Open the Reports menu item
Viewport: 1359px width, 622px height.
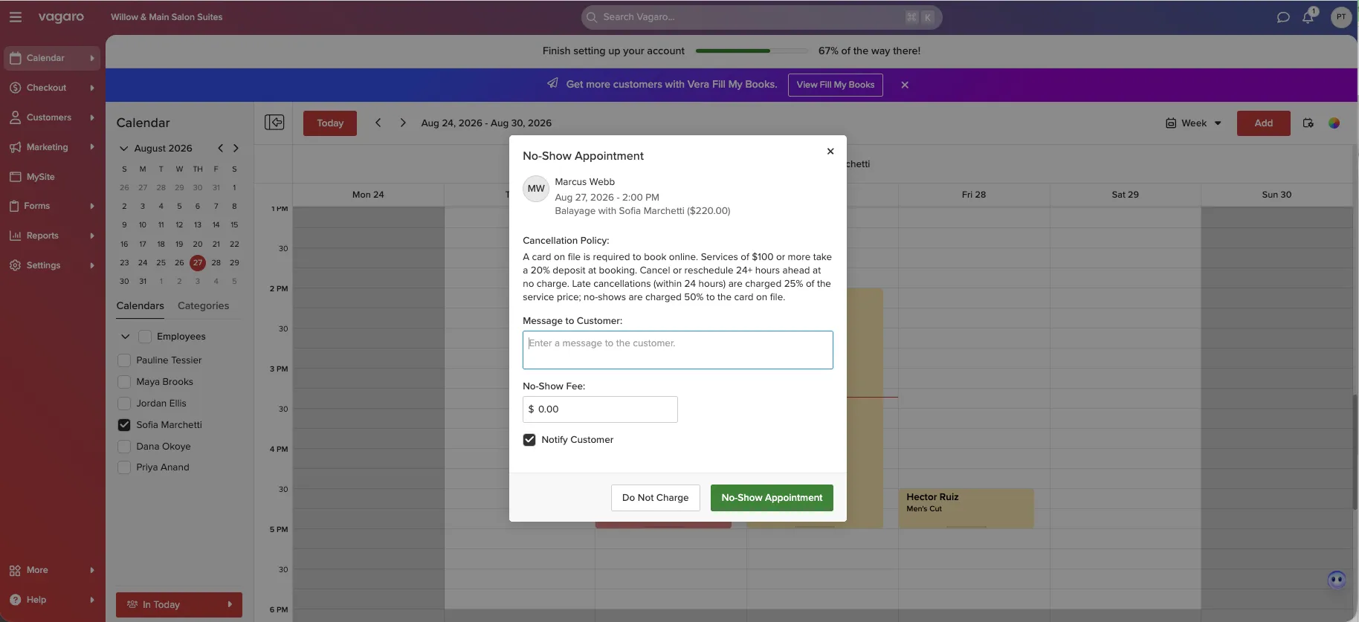coord(52,236)
